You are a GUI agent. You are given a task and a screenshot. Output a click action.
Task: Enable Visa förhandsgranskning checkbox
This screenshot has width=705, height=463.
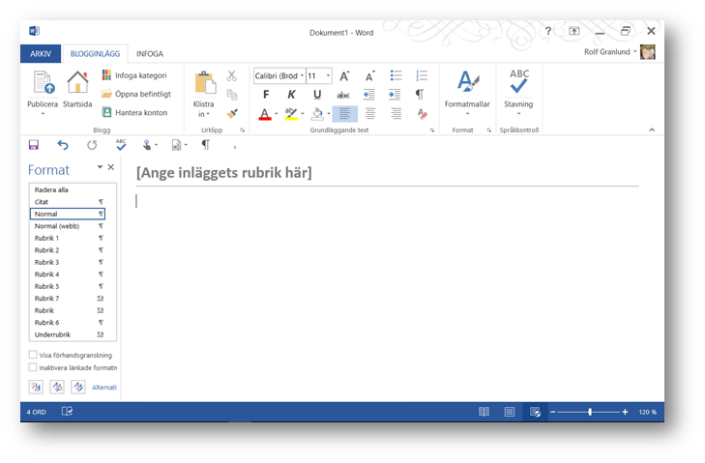pos(34,355)
